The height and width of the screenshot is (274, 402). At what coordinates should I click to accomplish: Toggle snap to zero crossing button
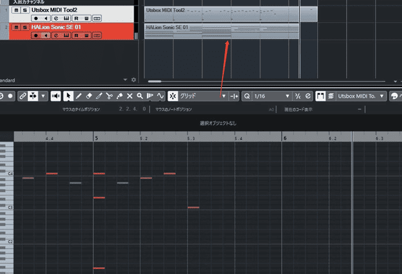click(x=234, y=96)
